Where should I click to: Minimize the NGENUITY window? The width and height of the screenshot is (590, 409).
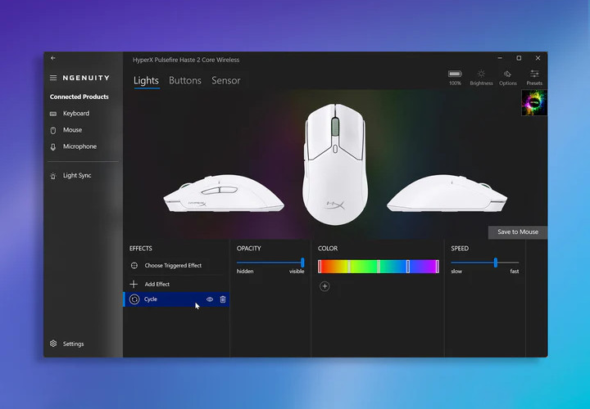(500, 58)
